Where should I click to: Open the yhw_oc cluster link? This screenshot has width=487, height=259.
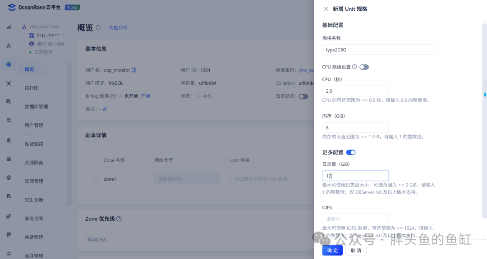[x=307, y=70]
